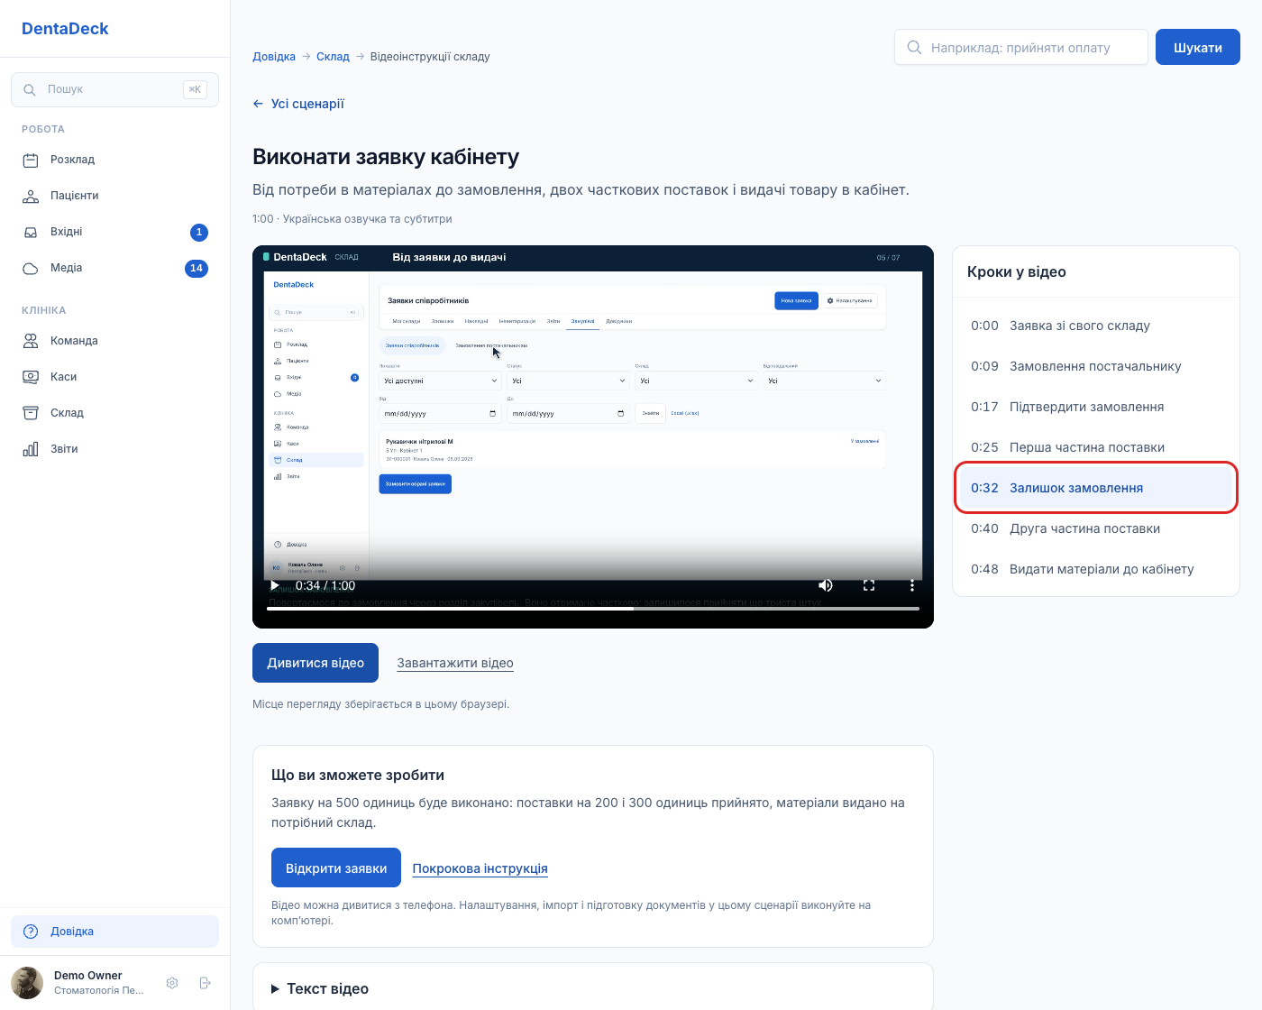Select step 0:17 Підтвердити замовлення

[1095, 407]
